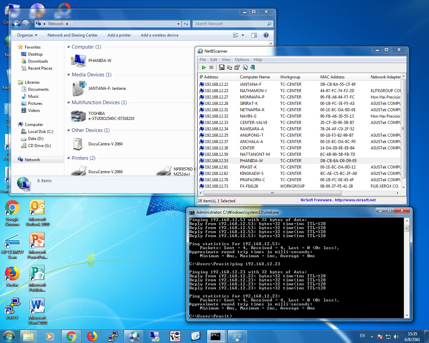Image resolution: width=429 pixels, height=343 pixels.
Task: Click Network and Sharing Center
Action: click(72, 35)
